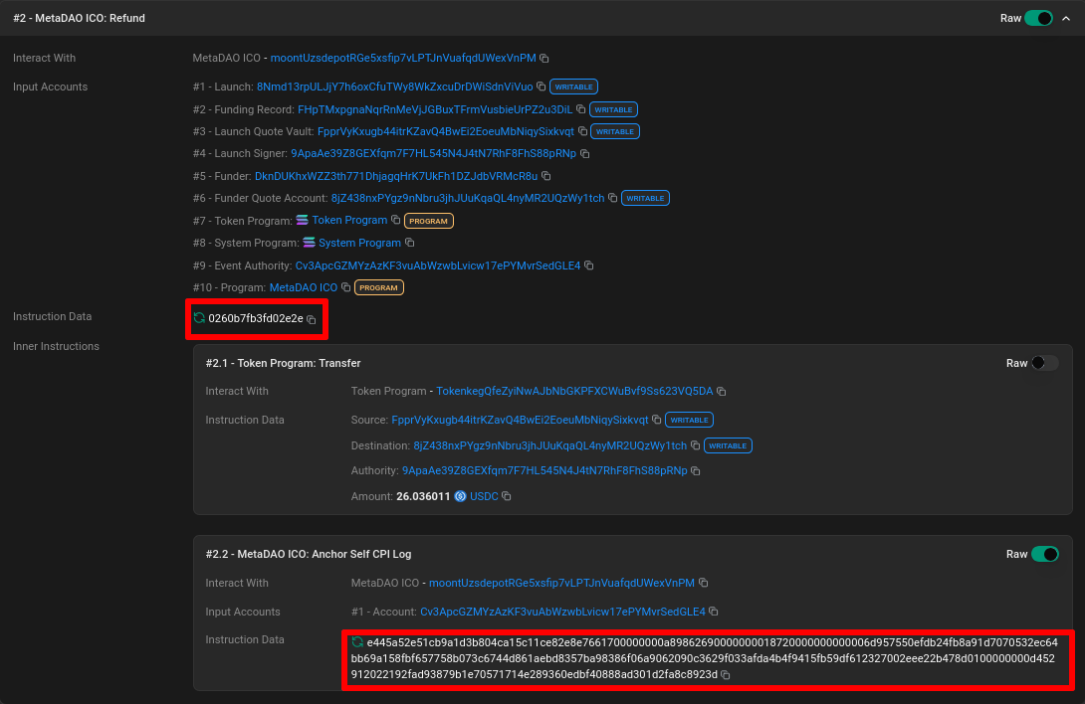Collapse the #2 MetaDAO ICO: Refund section
The image size is (1085, 704).
point(1066,19)
